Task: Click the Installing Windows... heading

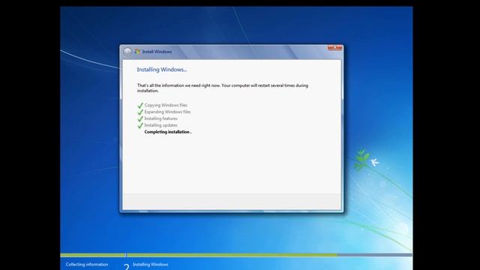Action: pos(162,70)
